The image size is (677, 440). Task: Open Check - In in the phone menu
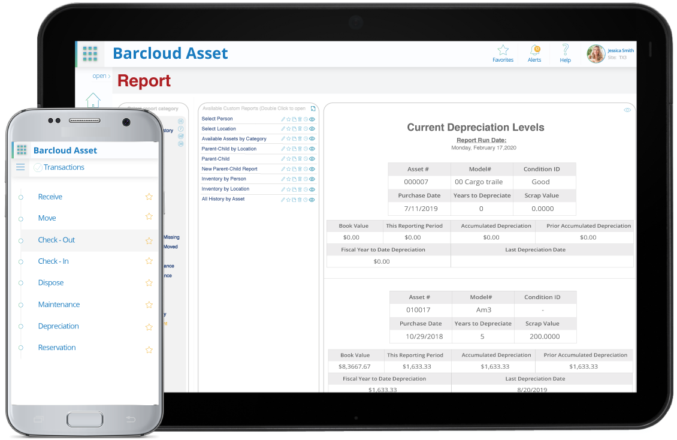point(53,261)
